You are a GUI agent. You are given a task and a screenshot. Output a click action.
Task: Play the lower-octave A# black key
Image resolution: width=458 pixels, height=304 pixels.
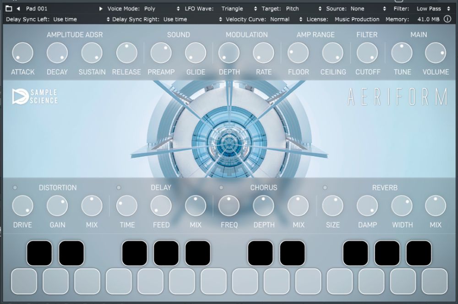(198, 253)
